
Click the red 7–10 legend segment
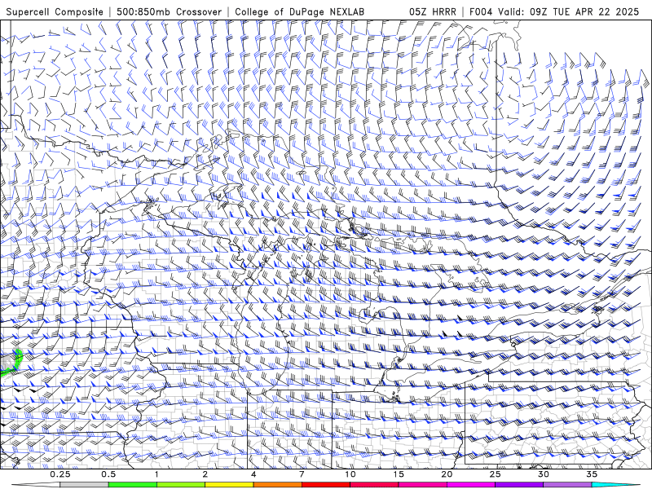(325, 485)
